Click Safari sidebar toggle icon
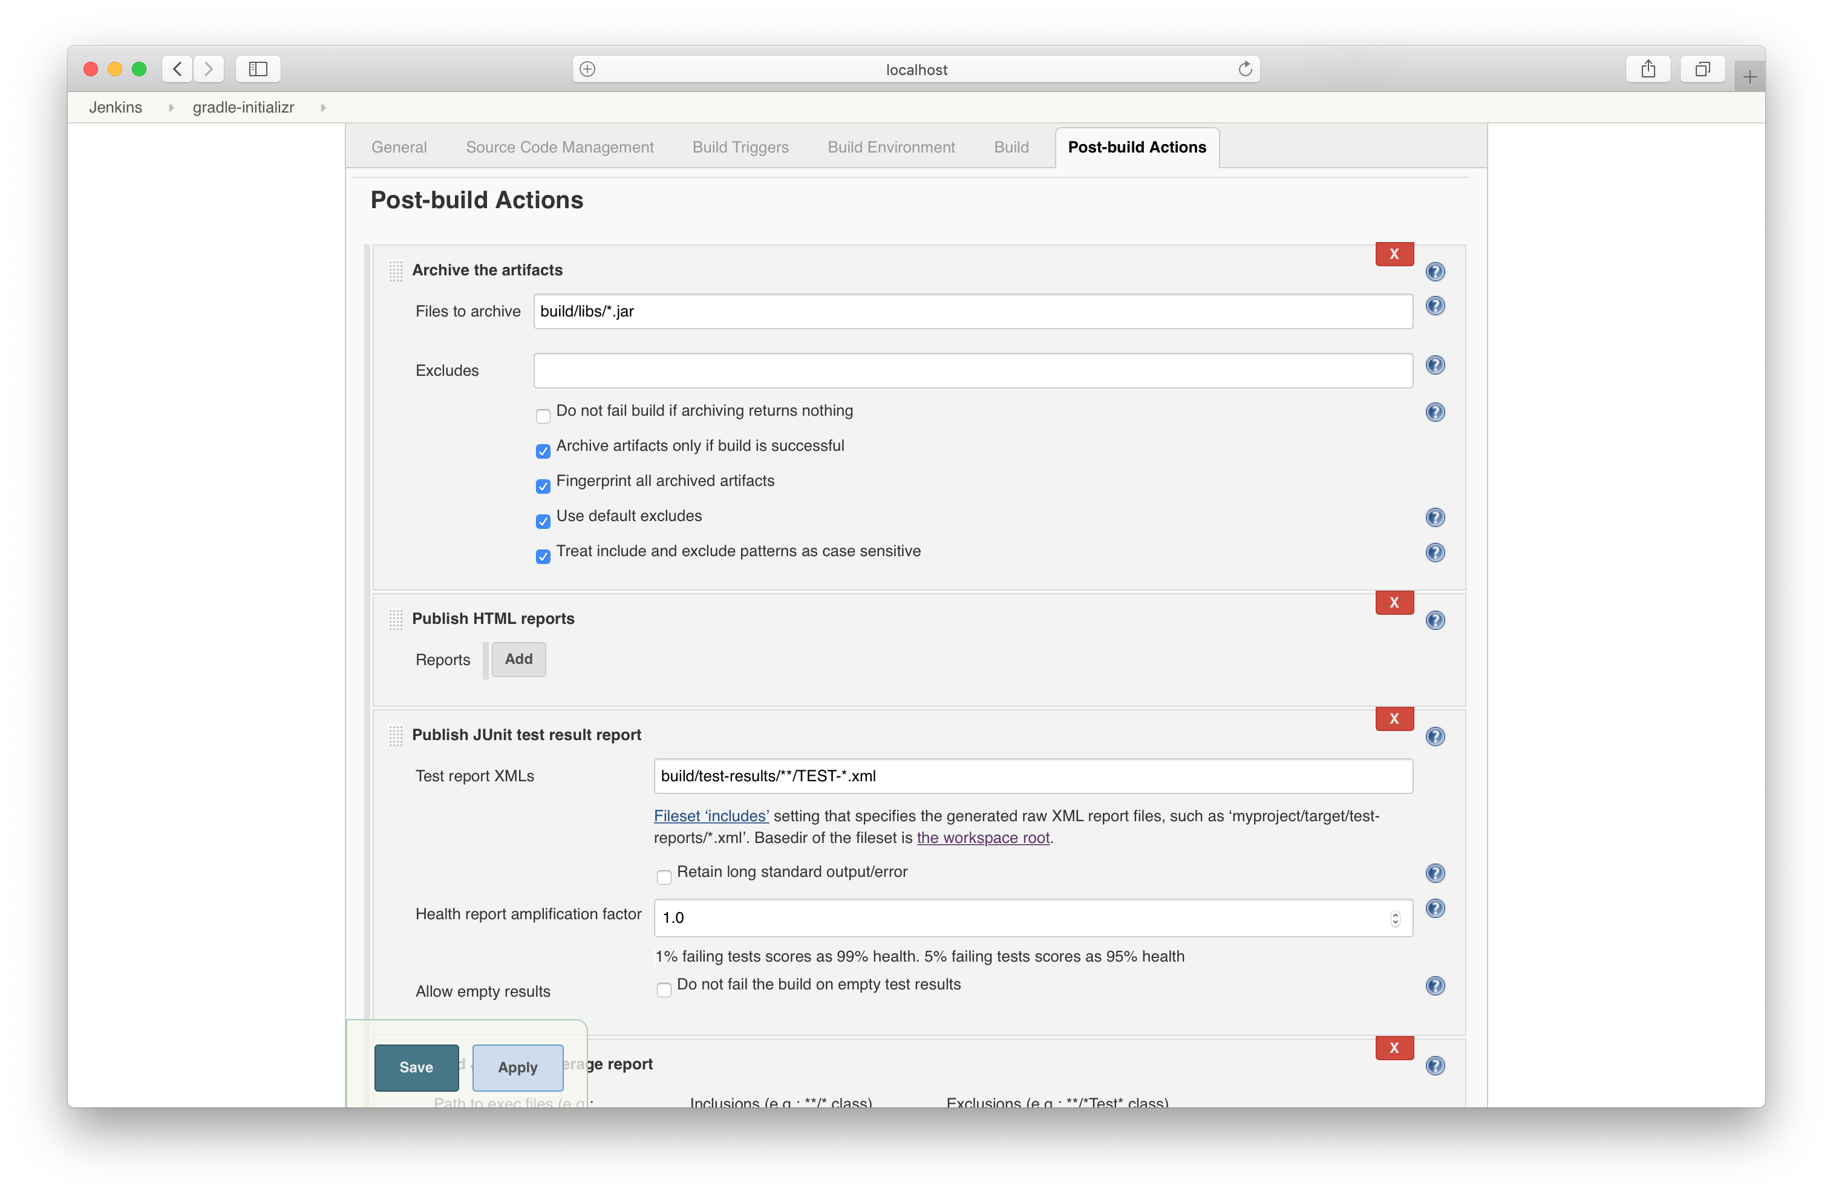1833x1197 pixels. 258,70
